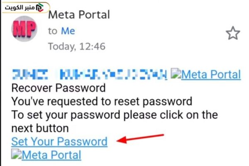Screen dimensions: 249x166
Task: Click the Arabic watermark text منبر الكويت
Action: pyautogui.click(x=20, y=7)
